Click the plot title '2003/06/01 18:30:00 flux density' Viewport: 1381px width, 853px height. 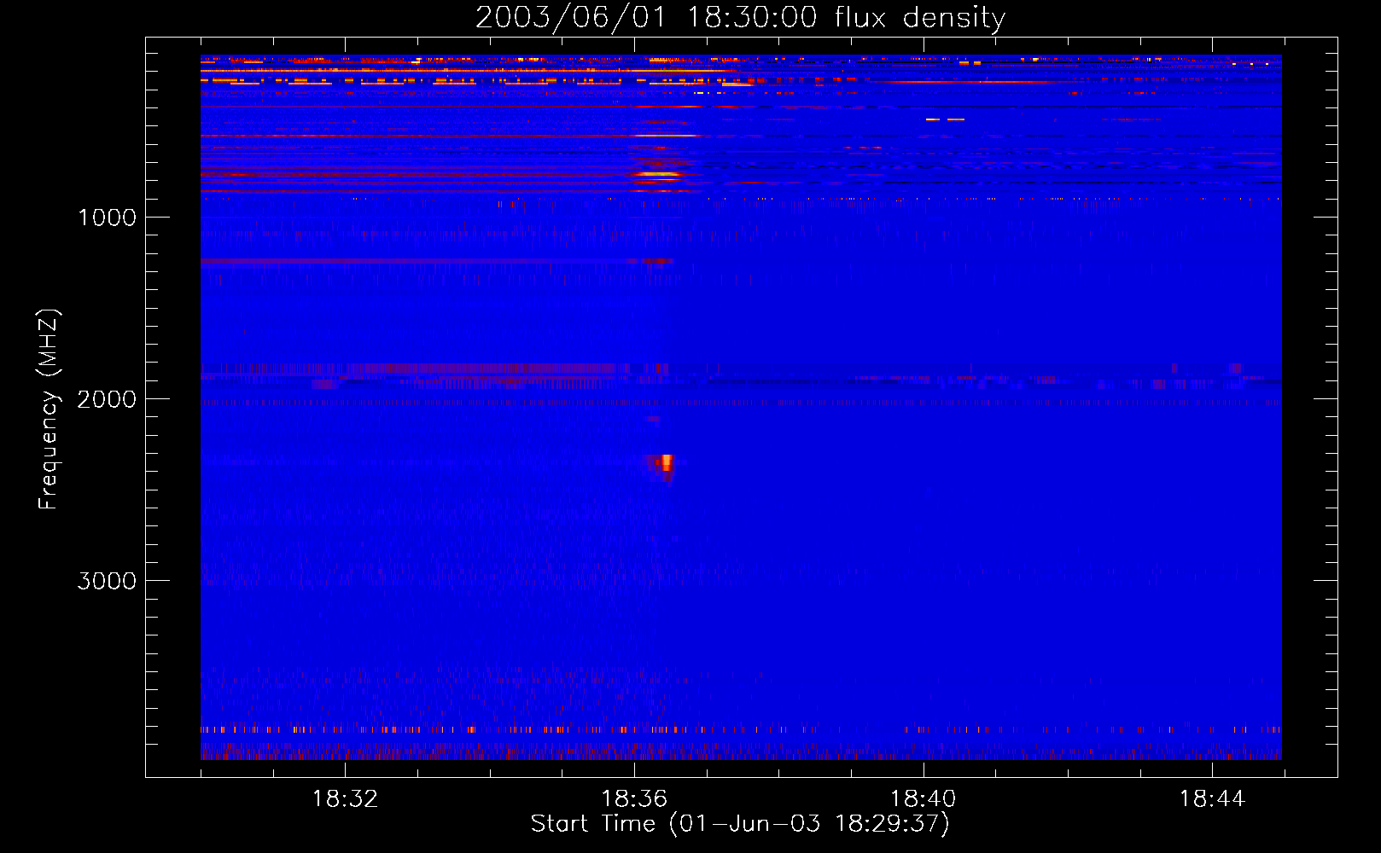click(740, 17)
